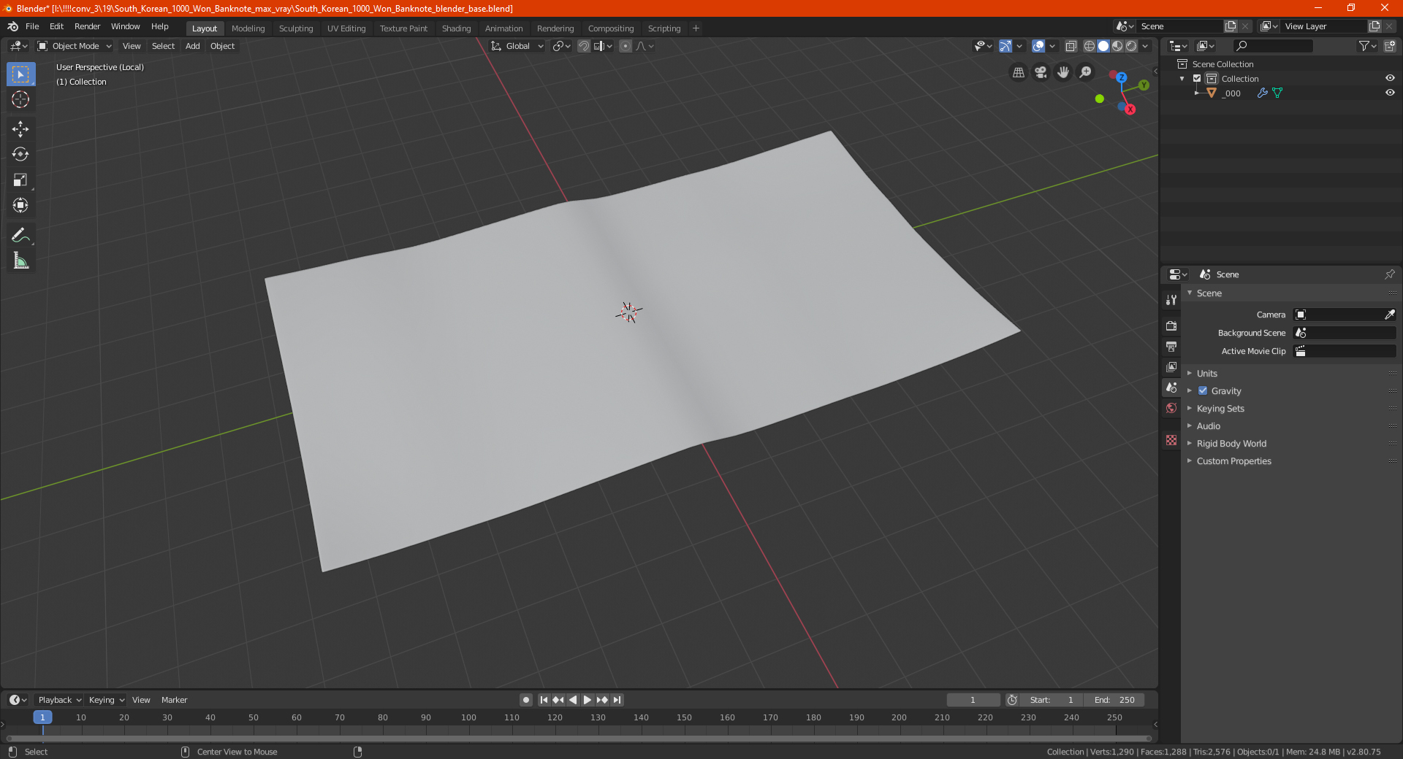Open the Tool properties tab
The width and height of the screenshot is (1403, 759).
1171,300
